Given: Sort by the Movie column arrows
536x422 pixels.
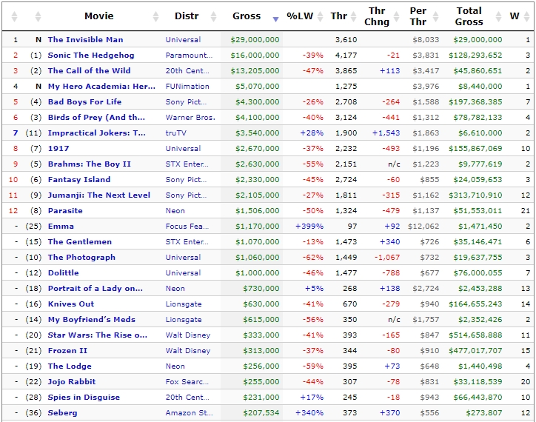Looking at the screenshot, I should tap(155, 16).
